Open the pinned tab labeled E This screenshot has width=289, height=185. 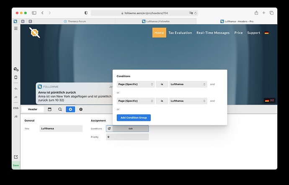click(31, 21)
